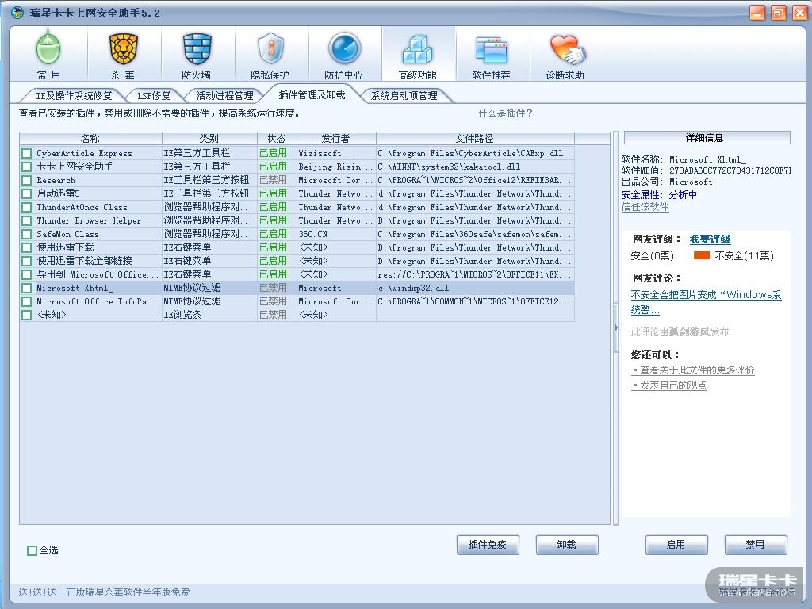
Task: Click the 信任该软件 link
Action: [x=645, y=207]
